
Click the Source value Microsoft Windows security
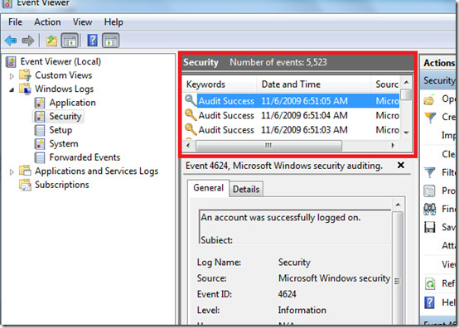click(x=334, y=278)
